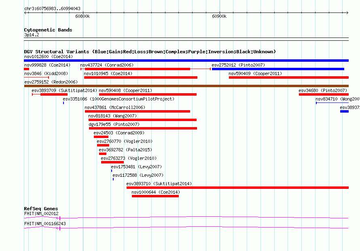
Task: Click the FHIT NM_001166243 exon arrow marker
Action: tap(58, 228)
